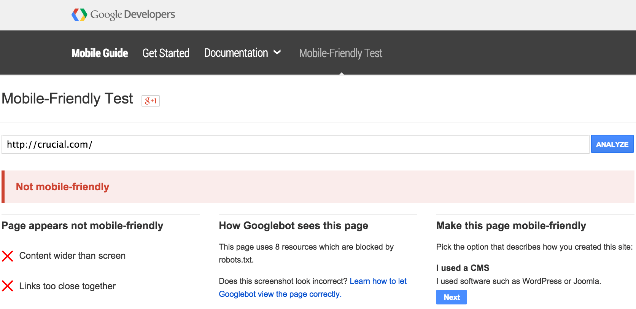The image size is (636, 309).
Task: Click the Google Developers logo
Action: pos(123,14)
